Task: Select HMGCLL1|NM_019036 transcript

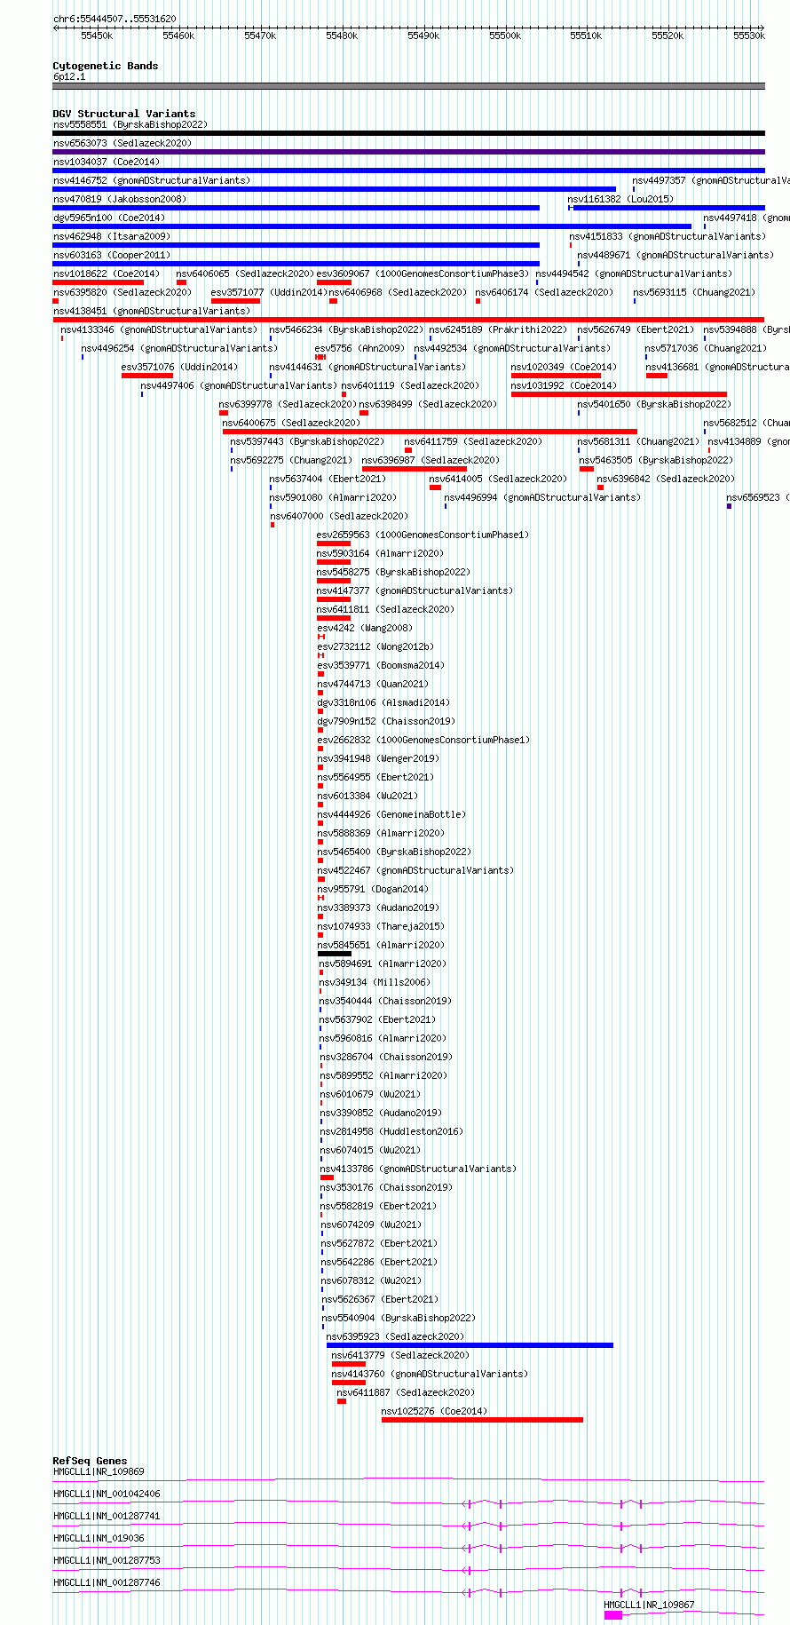Action: 99,1538
